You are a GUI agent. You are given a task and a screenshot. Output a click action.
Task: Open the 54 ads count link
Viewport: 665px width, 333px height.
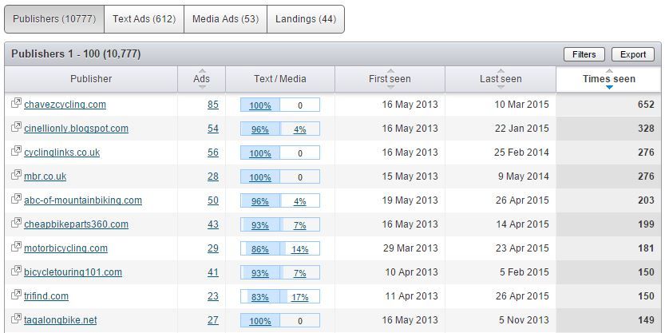pos(213,129)
